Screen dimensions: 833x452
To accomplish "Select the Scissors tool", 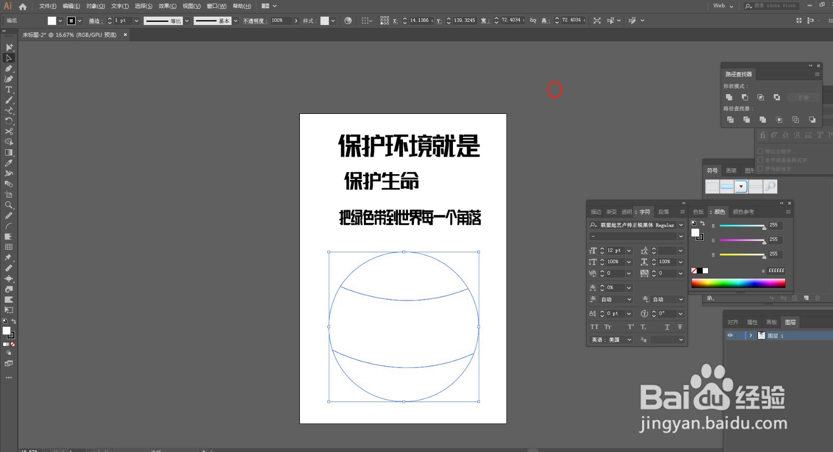I will [9, 131].
